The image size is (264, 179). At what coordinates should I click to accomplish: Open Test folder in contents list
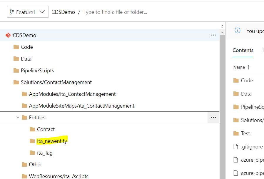(245, 133)
